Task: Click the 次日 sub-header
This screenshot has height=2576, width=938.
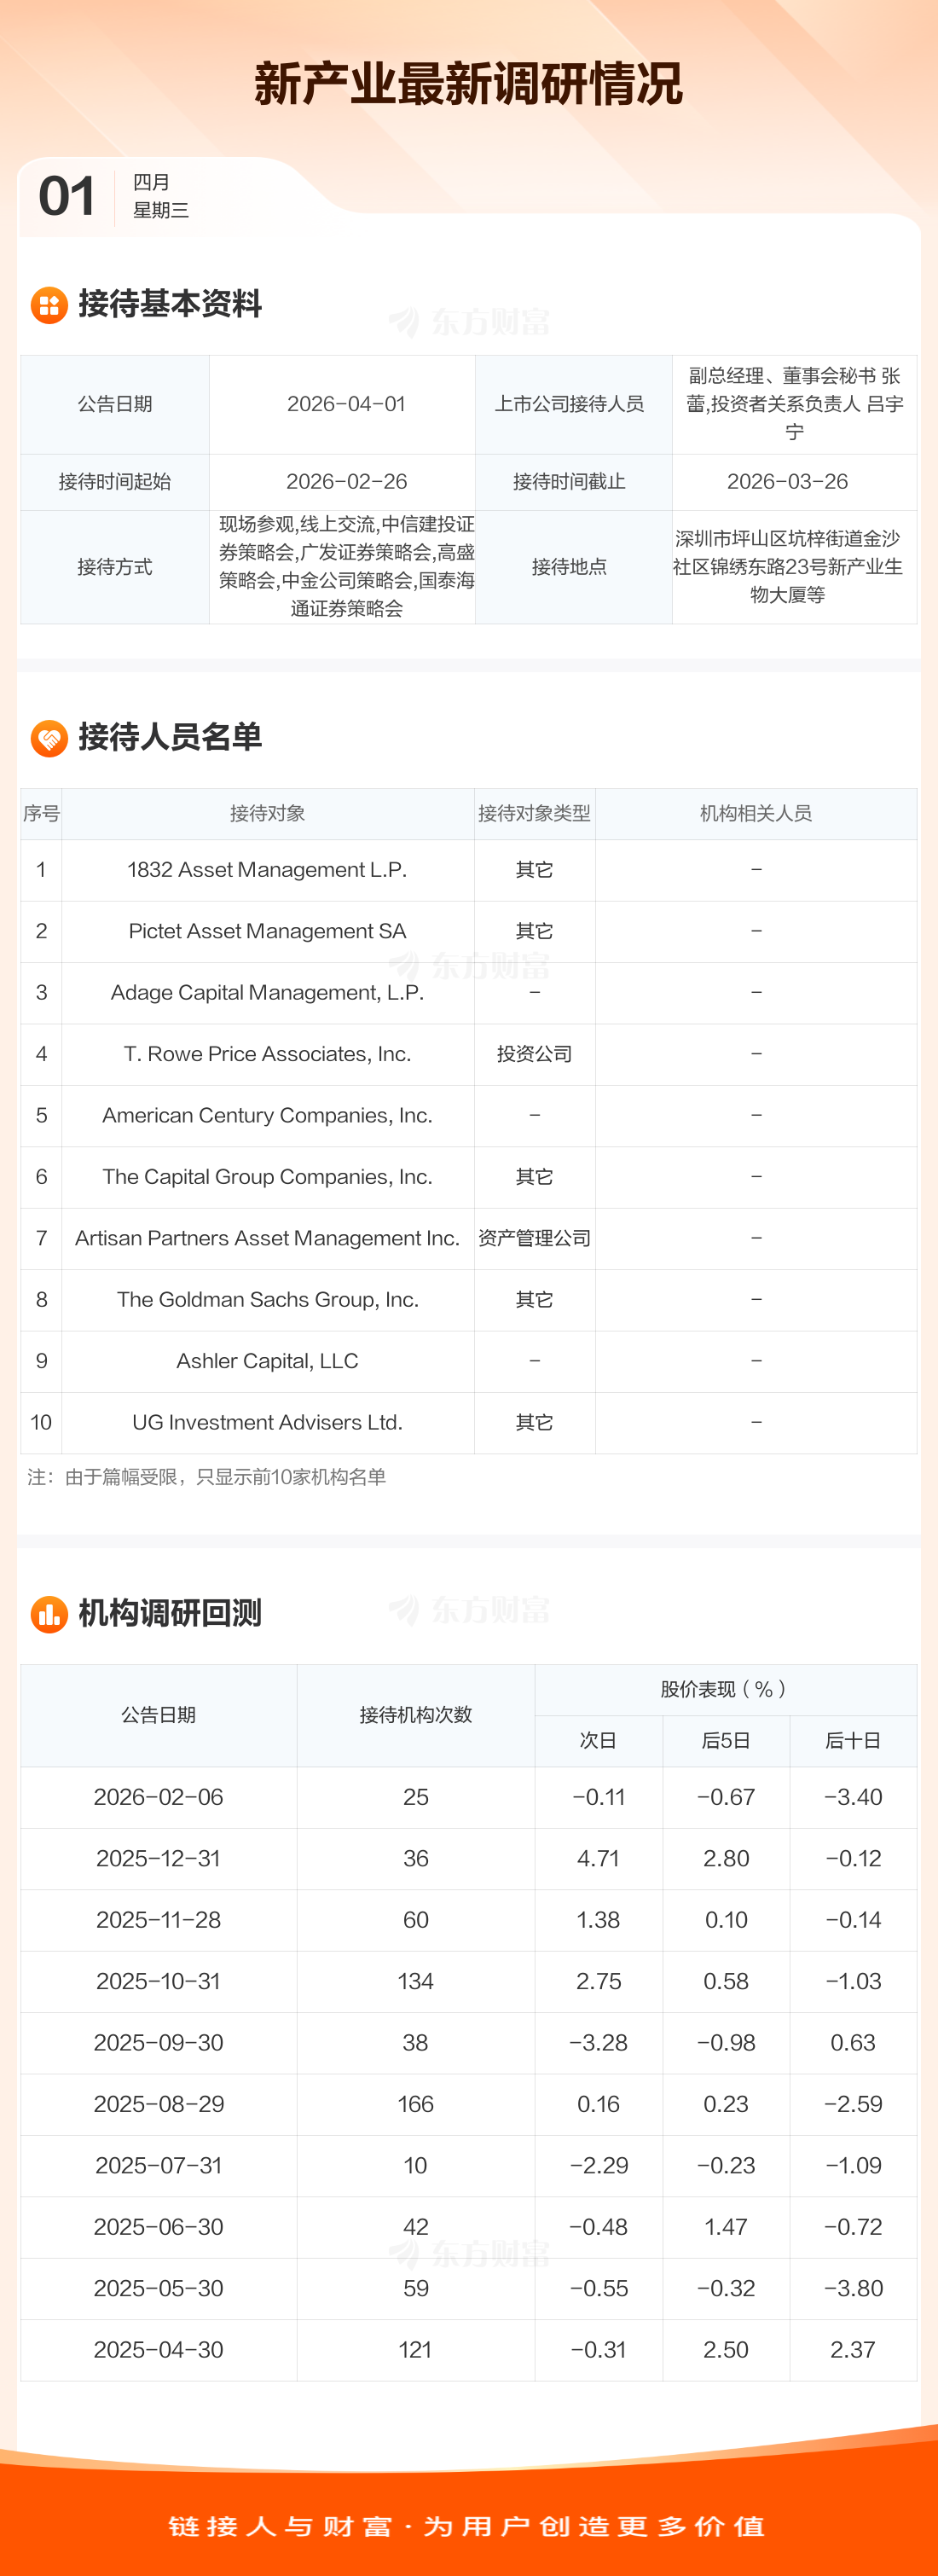Action: pos(598,1741)
